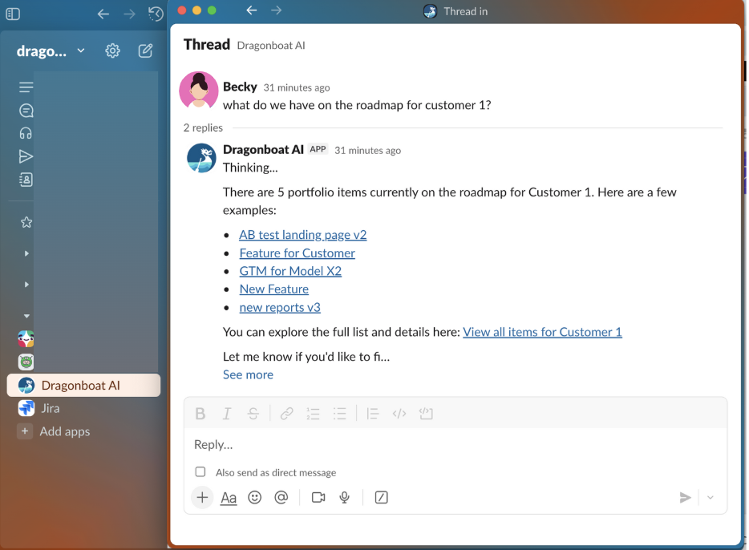The height and width of the screenshot is (550, 749).
Task: Click View all items for Customer 1
Action: (x=542, y=332)
